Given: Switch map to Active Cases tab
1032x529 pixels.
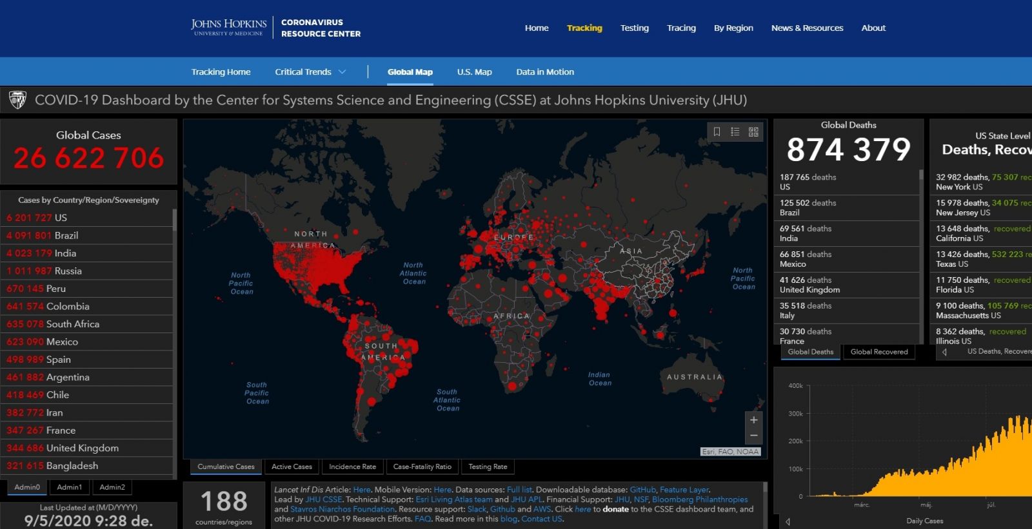Looking at the screenshot, I should 292,466.
